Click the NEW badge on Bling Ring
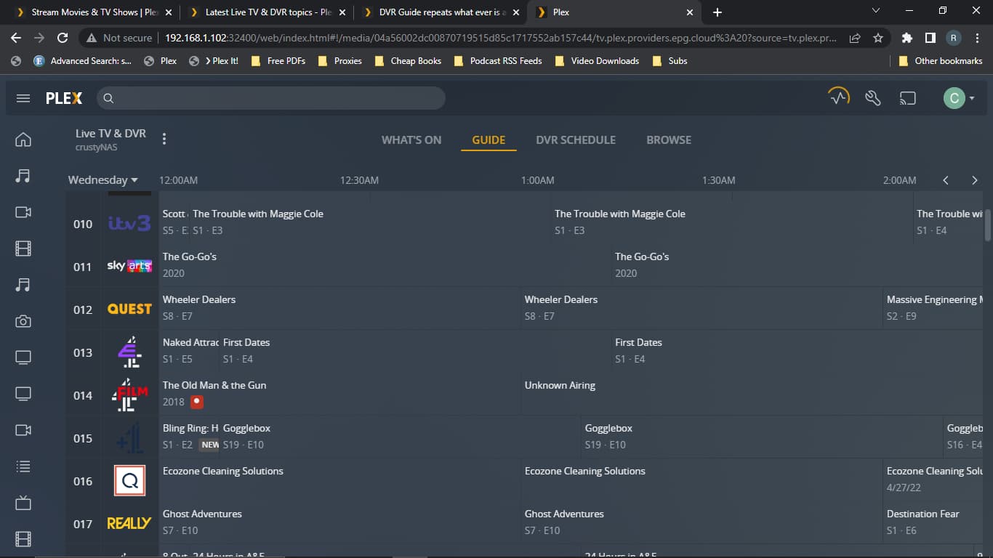The width and height of the screenshot is (993, 558). click(x=210, y=445)
